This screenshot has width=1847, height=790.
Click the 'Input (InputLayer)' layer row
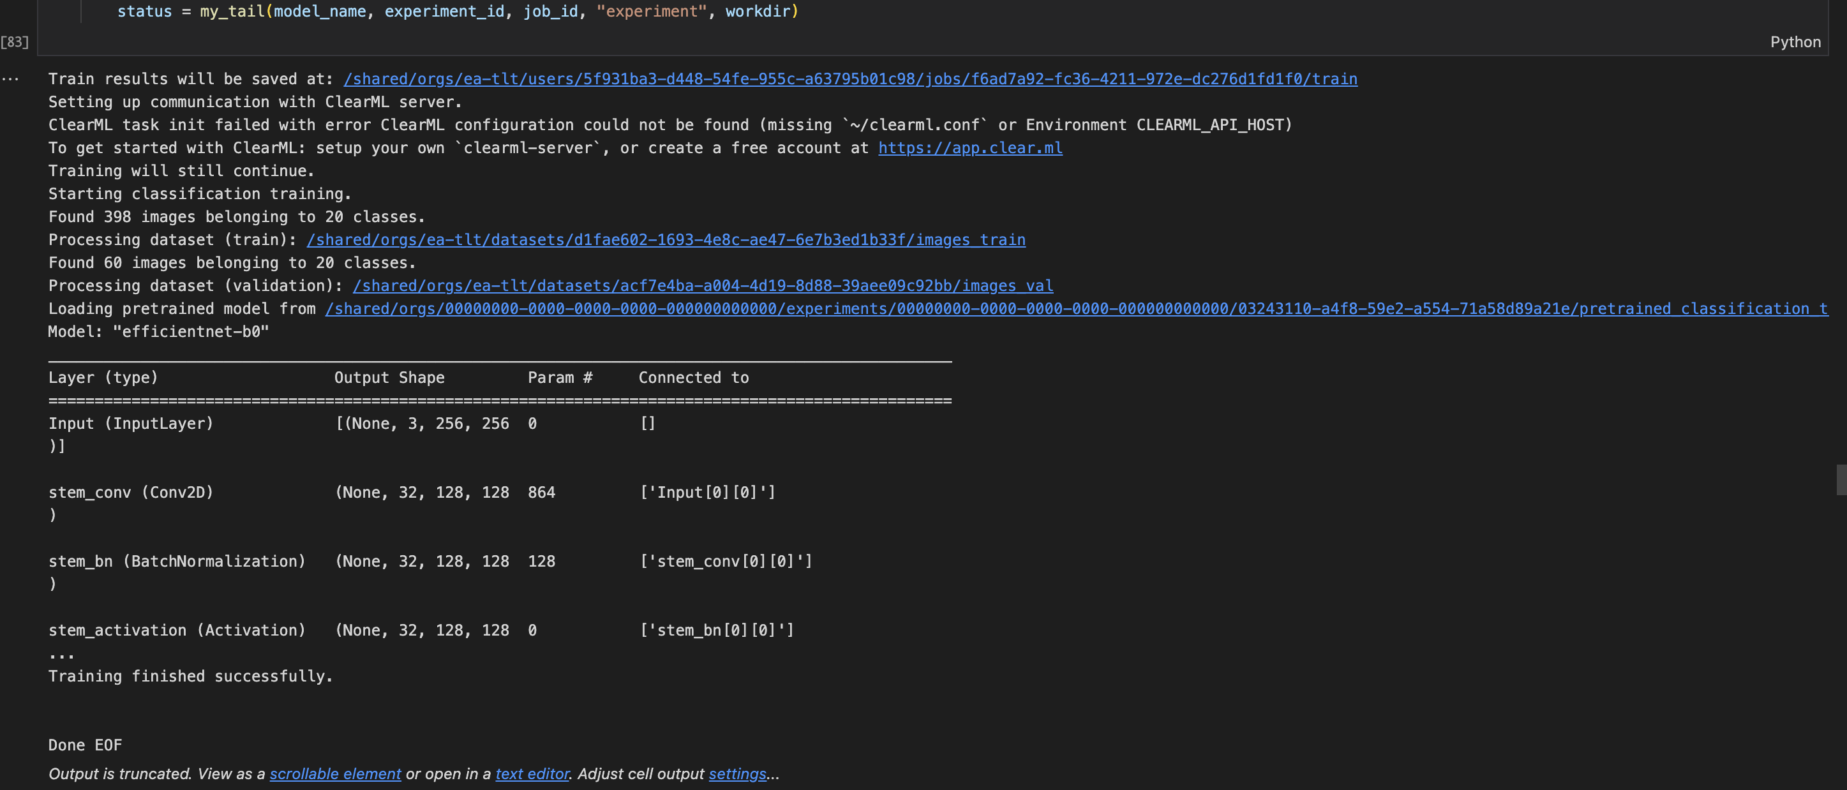point(130,424)
